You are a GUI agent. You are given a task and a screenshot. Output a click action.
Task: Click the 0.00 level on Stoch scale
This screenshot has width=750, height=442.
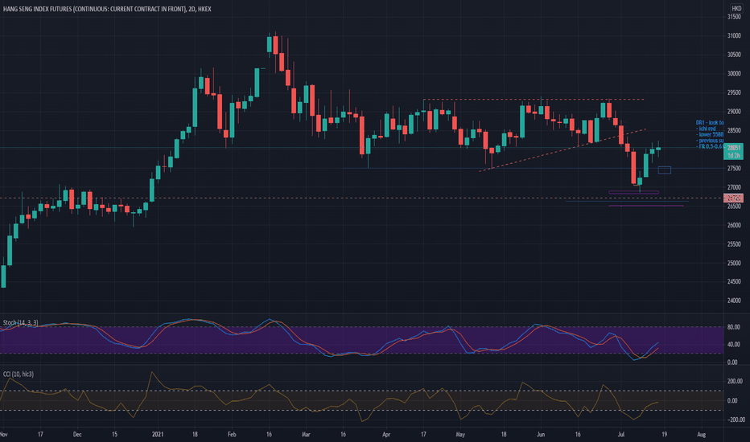pyautogui.click(x=732, y=362)
